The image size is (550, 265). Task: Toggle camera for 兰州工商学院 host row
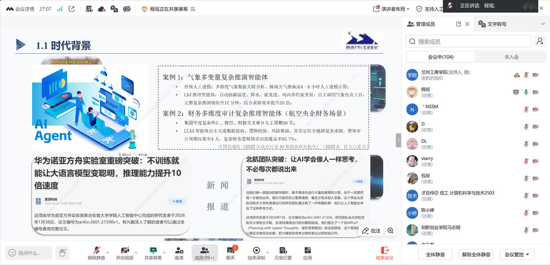point(535,75)
